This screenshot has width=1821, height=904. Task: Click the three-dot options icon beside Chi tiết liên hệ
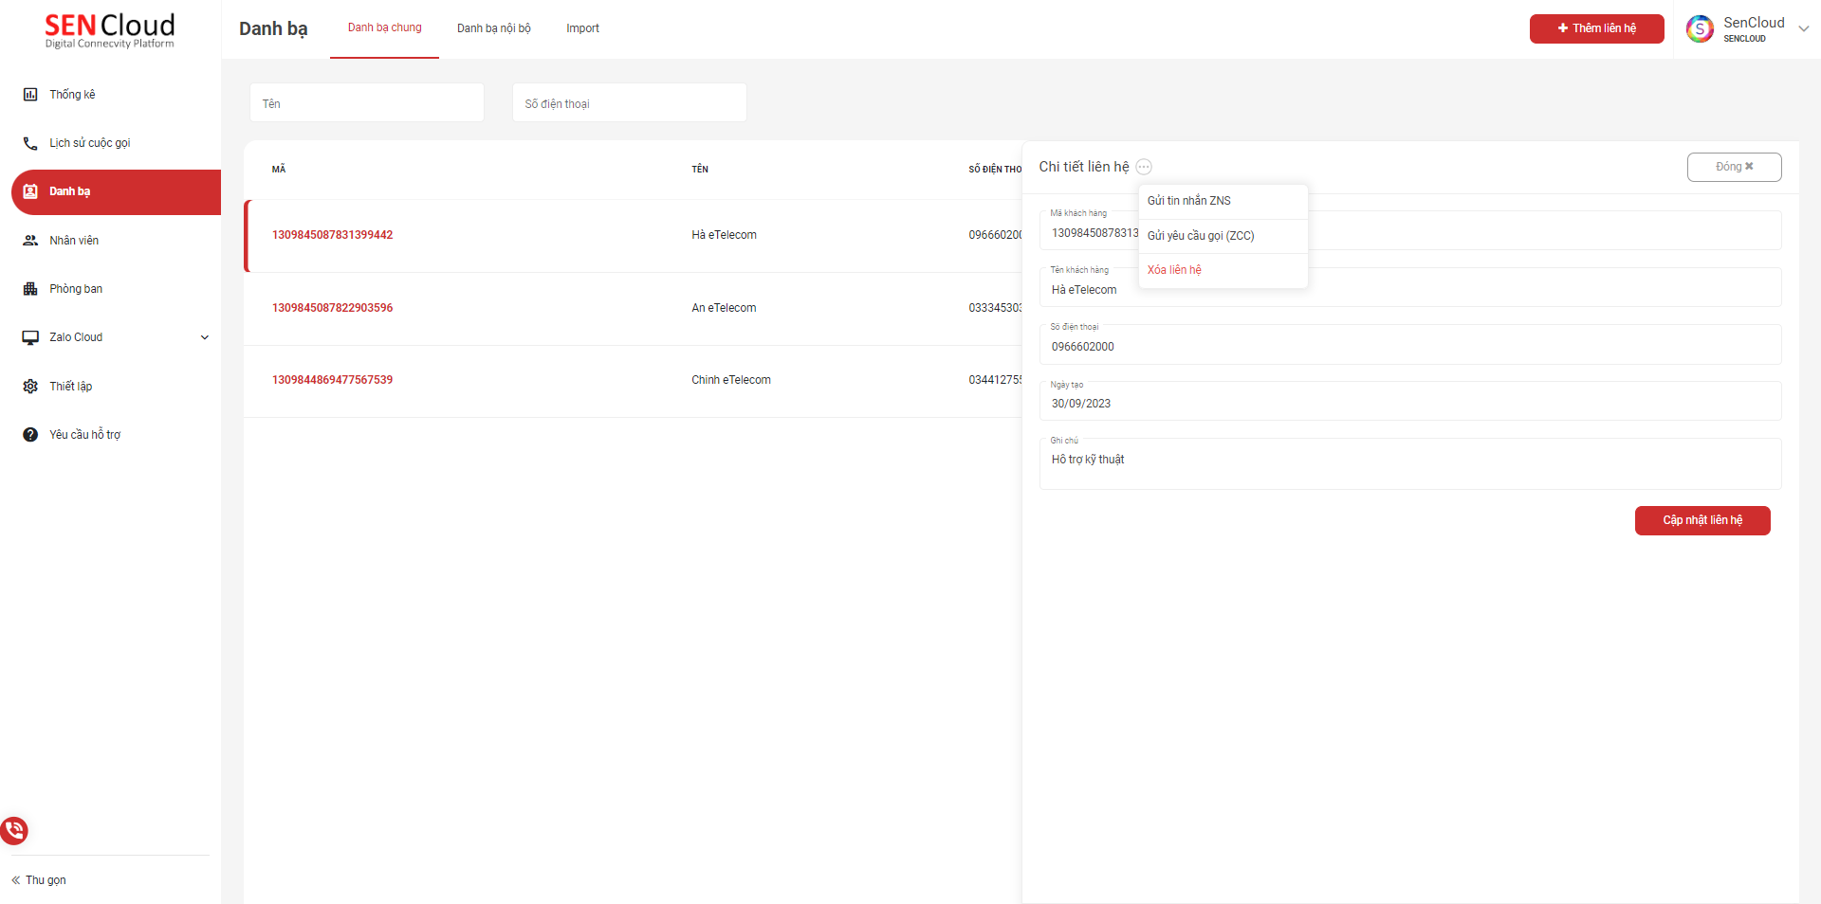[1144, 167]
